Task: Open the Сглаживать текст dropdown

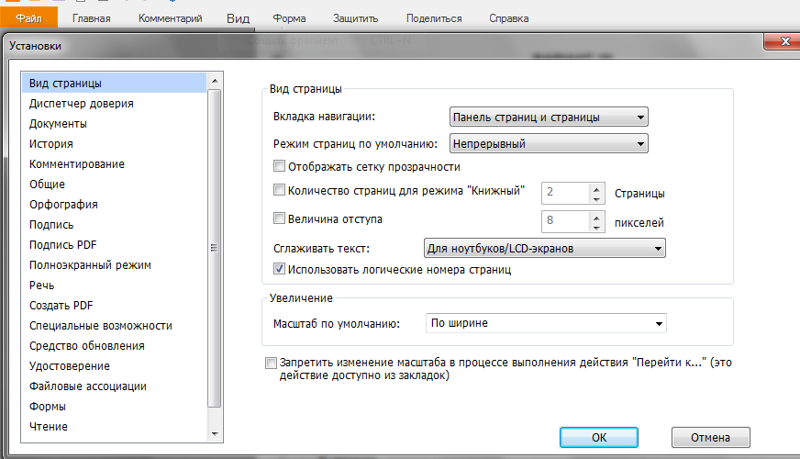Action: [544, 249]
